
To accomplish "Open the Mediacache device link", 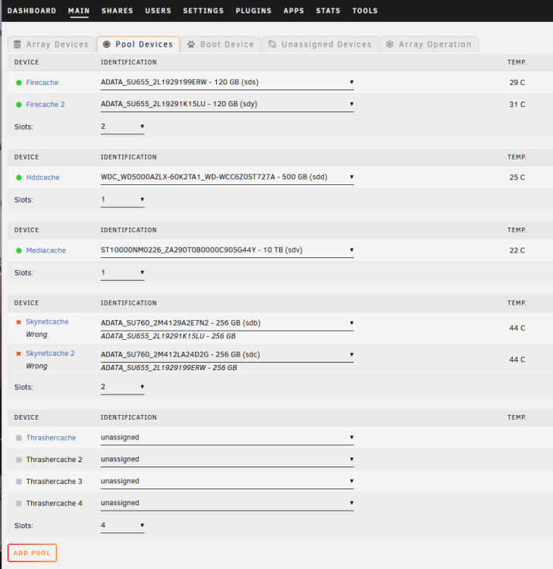I will point(46,250).
